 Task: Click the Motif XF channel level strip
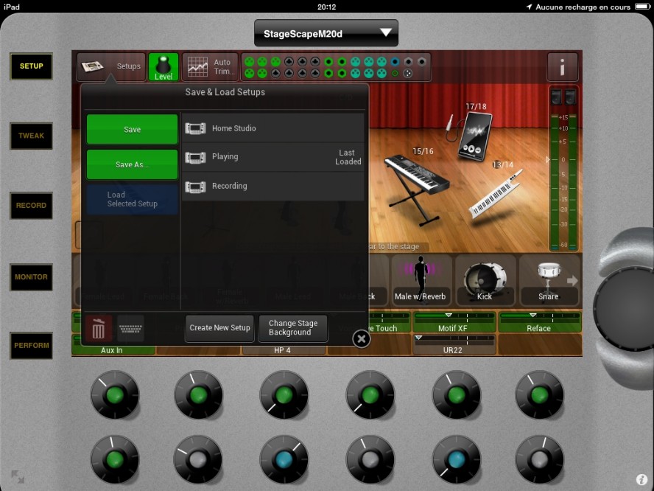454,322
